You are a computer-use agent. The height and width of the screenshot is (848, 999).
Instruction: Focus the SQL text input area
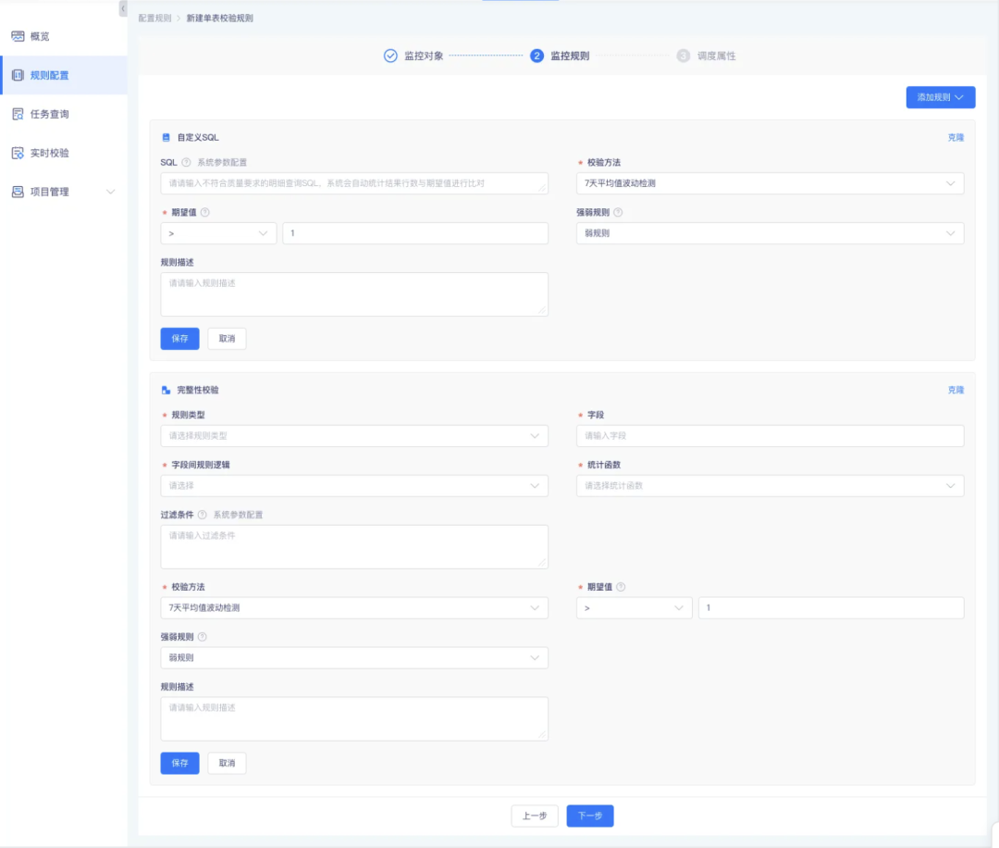click(354, 183)
